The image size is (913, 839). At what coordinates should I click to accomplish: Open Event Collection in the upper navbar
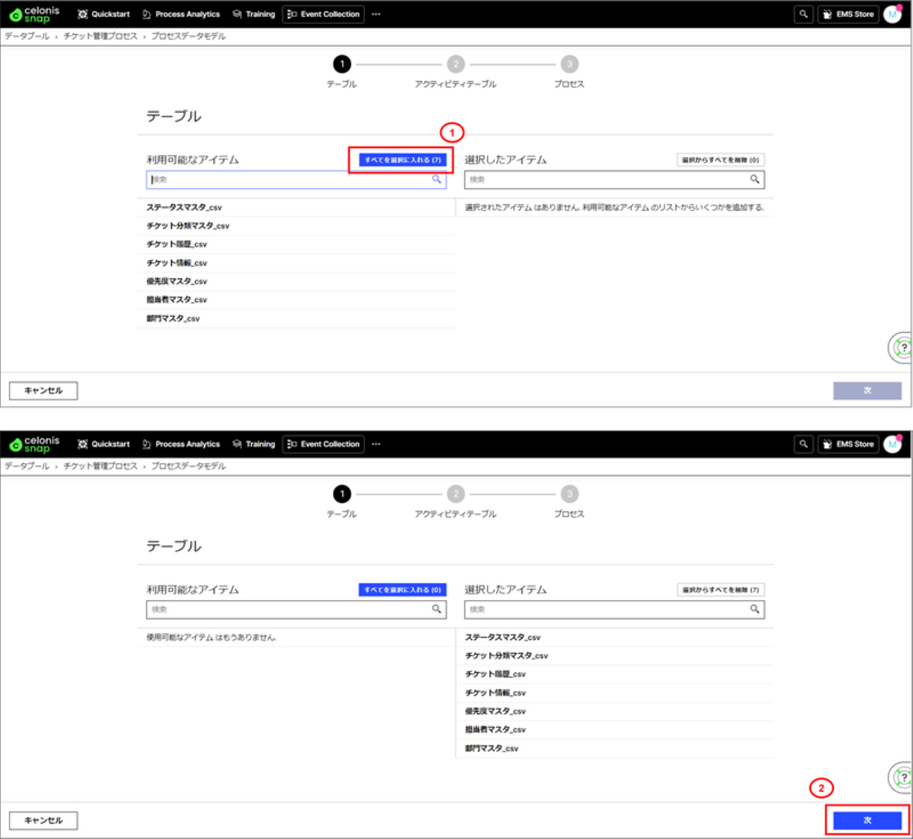[323, 14]
